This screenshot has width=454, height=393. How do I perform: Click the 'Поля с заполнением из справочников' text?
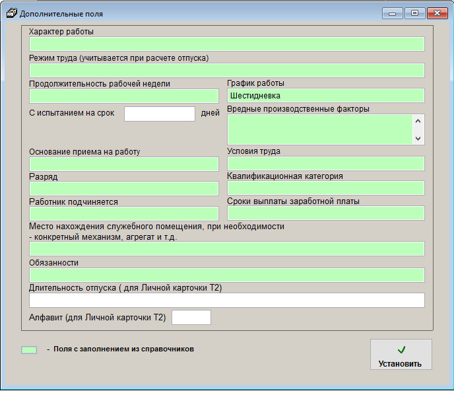tap(123, 349)
